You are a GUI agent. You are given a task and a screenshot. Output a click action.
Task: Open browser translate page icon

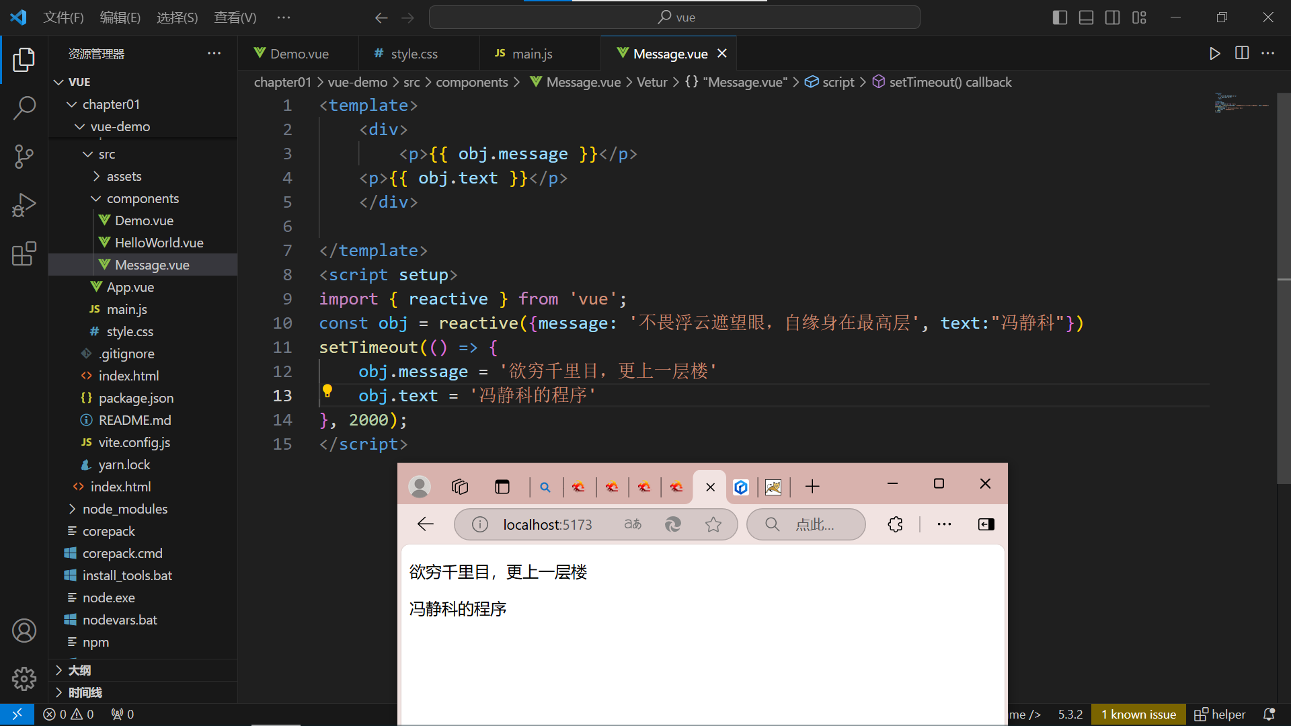point(633,524)
